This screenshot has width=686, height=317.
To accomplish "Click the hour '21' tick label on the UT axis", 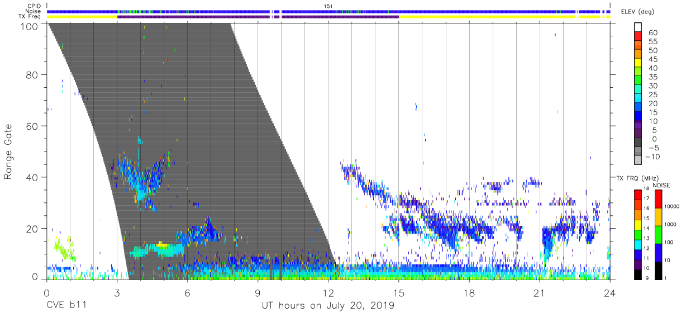I will coord(540,293).
